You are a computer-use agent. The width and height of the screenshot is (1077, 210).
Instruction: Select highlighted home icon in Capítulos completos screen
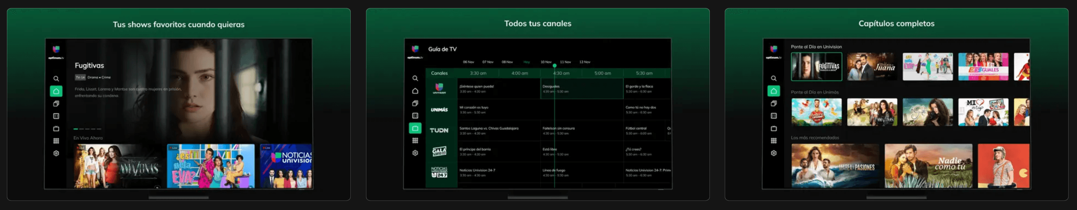click(774, 90)
